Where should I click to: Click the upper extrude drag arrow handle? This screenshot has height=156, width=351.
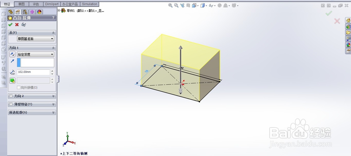coord(180,47)
